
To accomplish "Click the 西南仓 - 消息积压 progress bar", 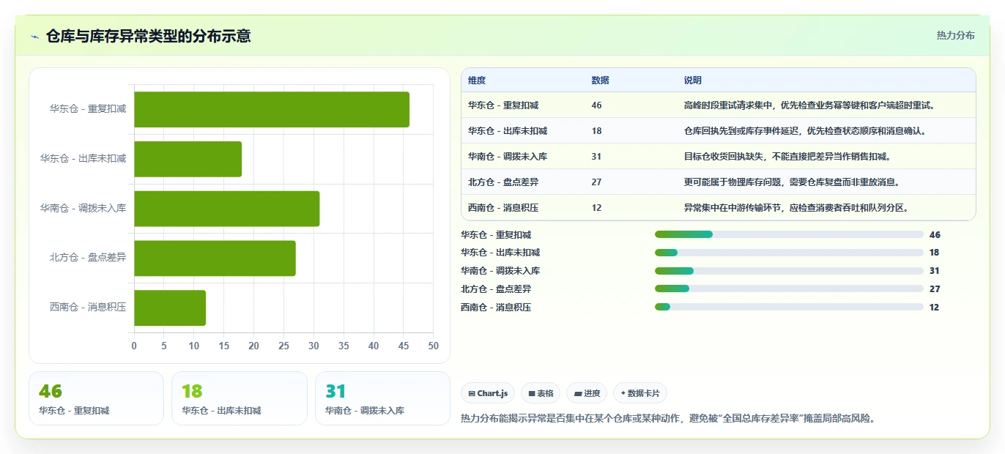I will pyautogui.click(x=789, y=308).
